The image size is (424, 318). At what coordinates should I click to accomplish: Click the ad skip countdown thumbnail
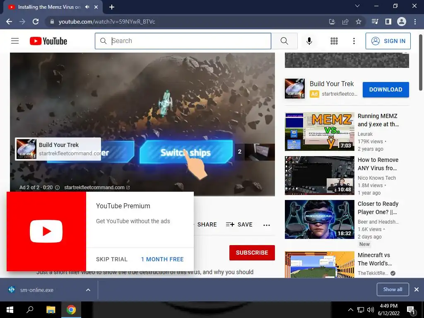point(255,152)
